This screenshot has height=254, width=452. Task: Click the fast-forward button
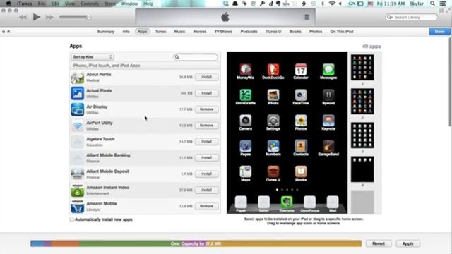click(49, 17)
